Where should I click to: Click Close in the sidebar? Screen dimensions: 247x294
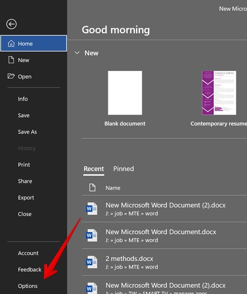(25, 214)
